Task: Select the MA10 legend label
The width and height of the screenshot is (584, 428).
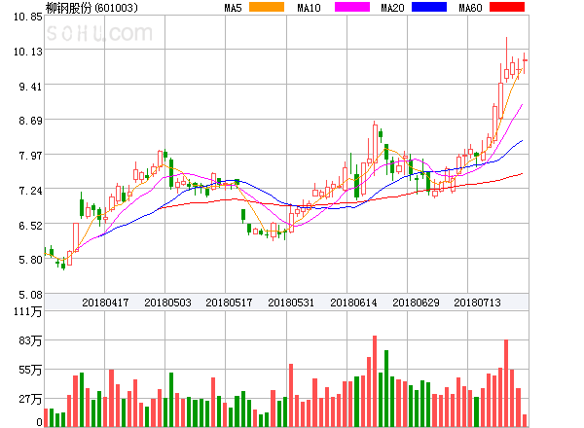Action: coord(309,8)
